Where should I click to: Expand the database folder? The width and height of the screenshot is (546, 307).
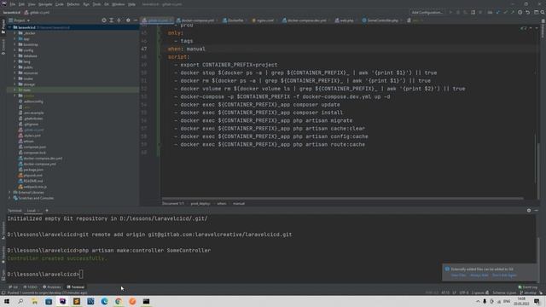(15, 55)
